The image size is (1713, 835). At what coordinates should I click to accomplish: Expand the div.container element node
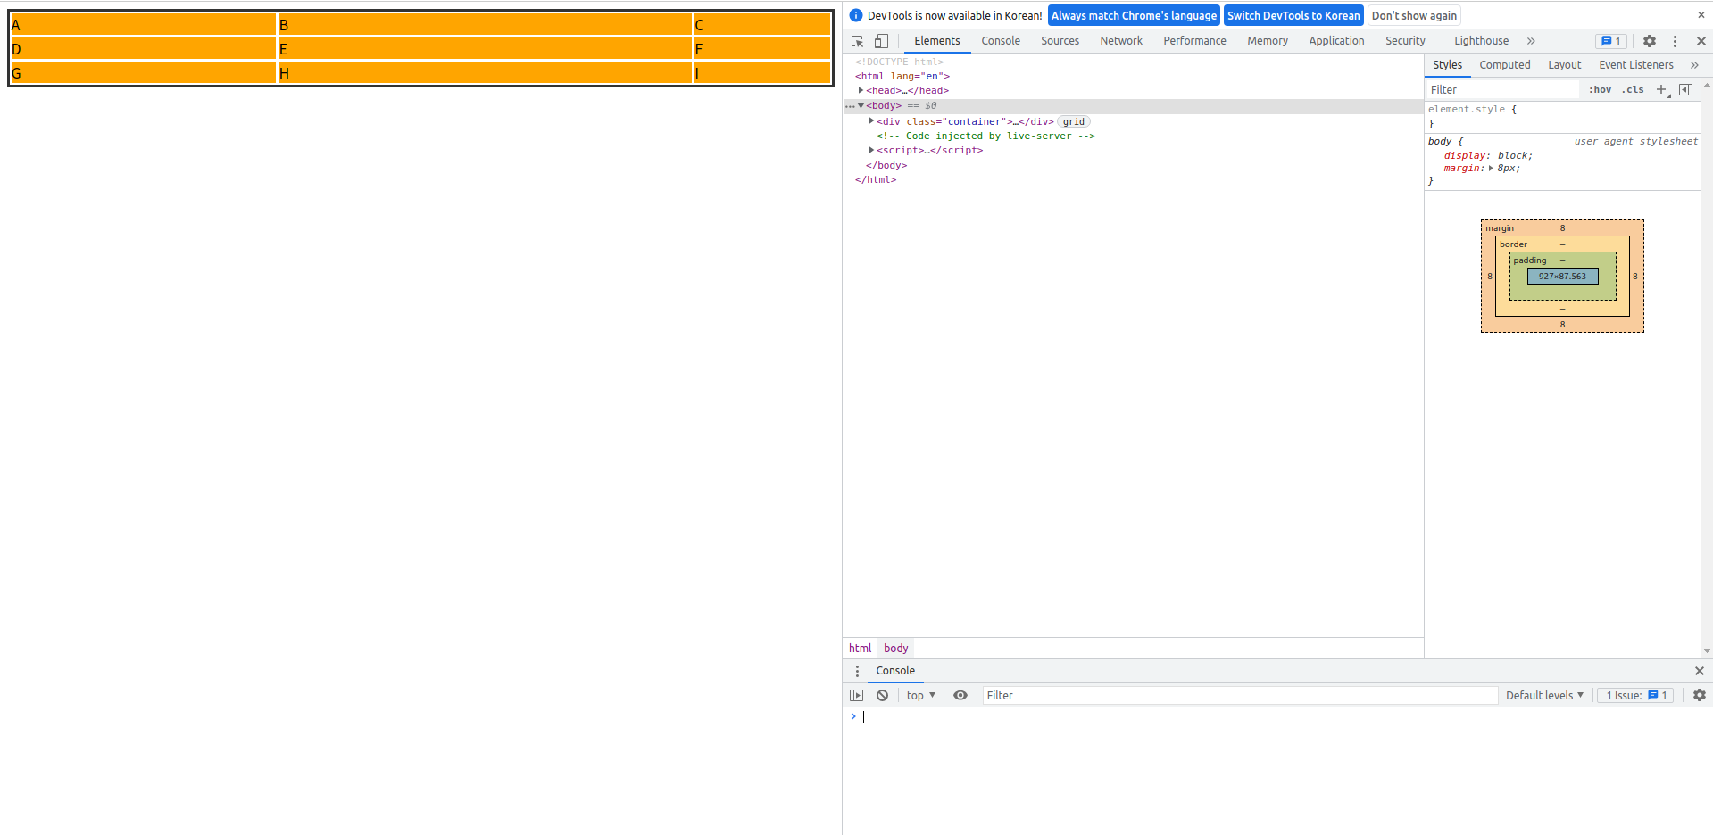[x=871, y=121]
